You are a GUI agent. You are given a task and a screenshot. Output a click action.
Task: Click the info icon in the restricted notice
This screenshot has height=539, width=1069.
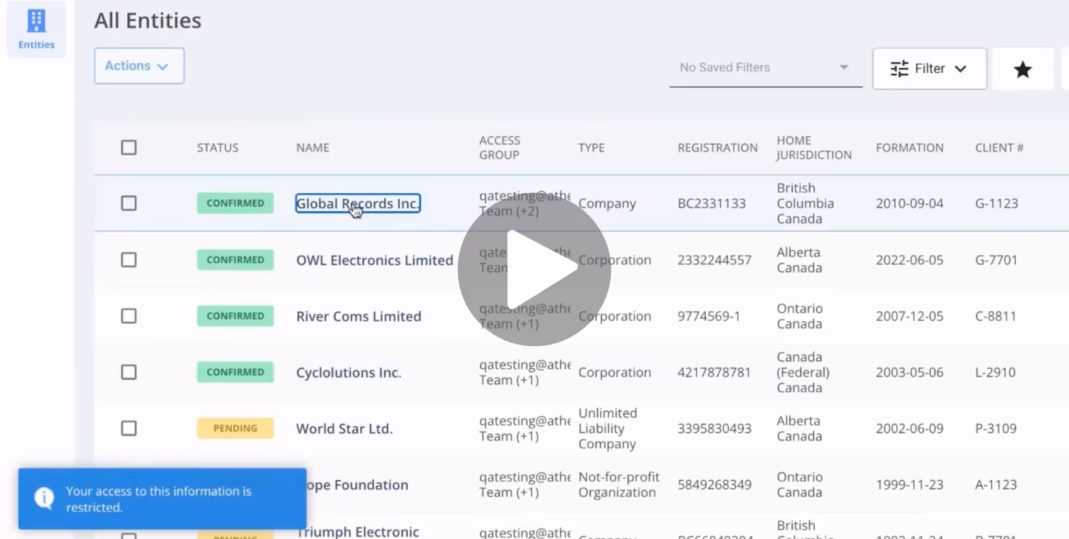(x=44, y=498)
